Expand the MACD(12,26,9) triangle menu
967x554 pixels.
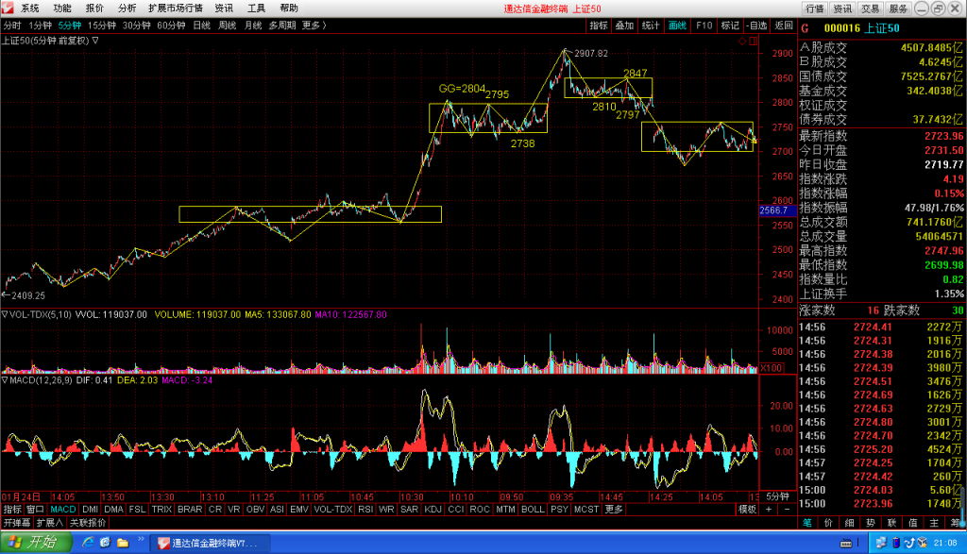tap(5, 380)
